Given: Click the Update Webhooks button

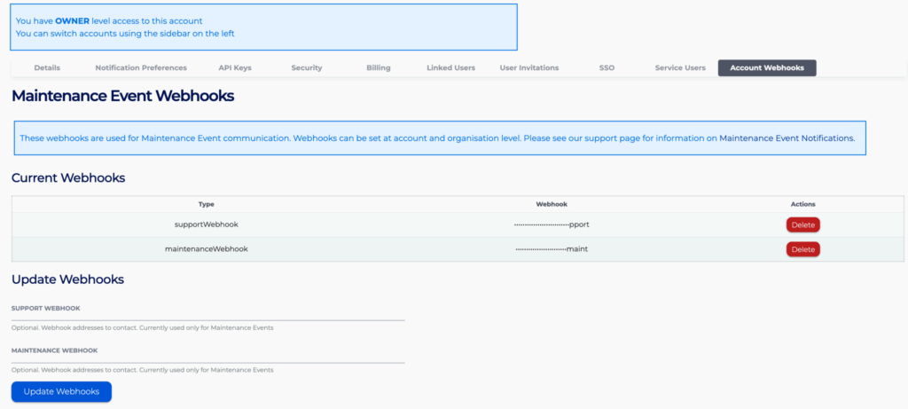Looking at the screenshot, I should pos(61,391).
